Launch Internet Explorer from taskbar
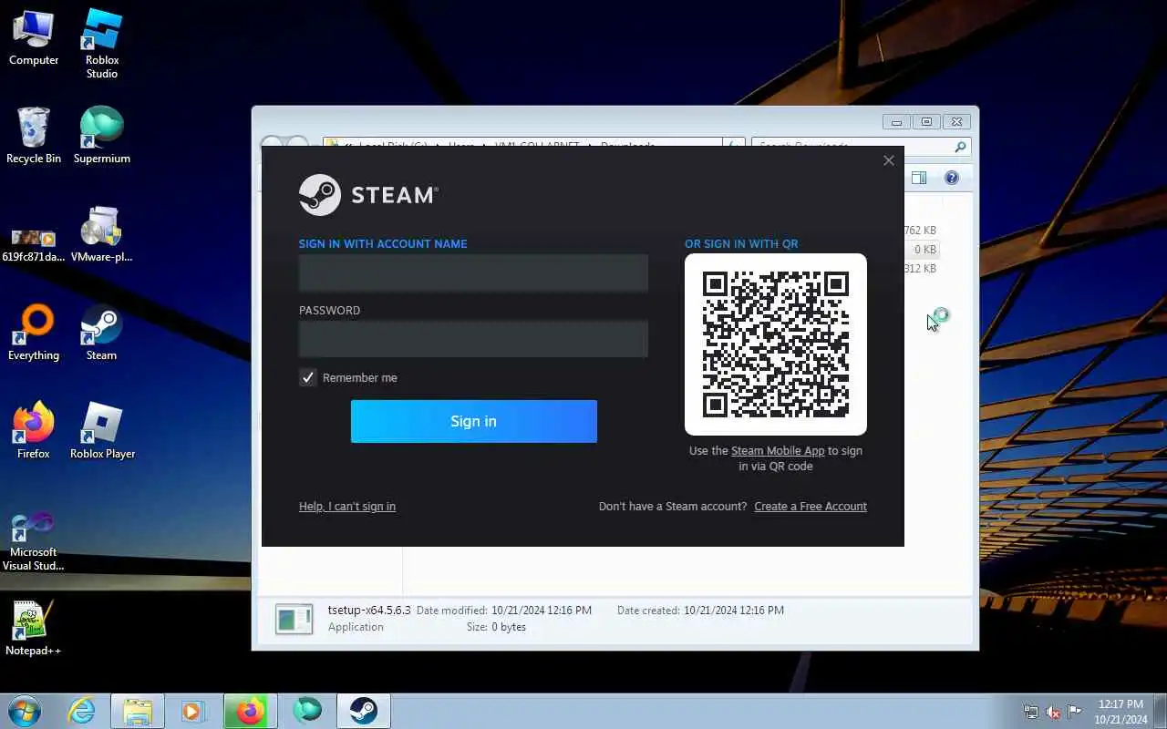 pos(82,711)
